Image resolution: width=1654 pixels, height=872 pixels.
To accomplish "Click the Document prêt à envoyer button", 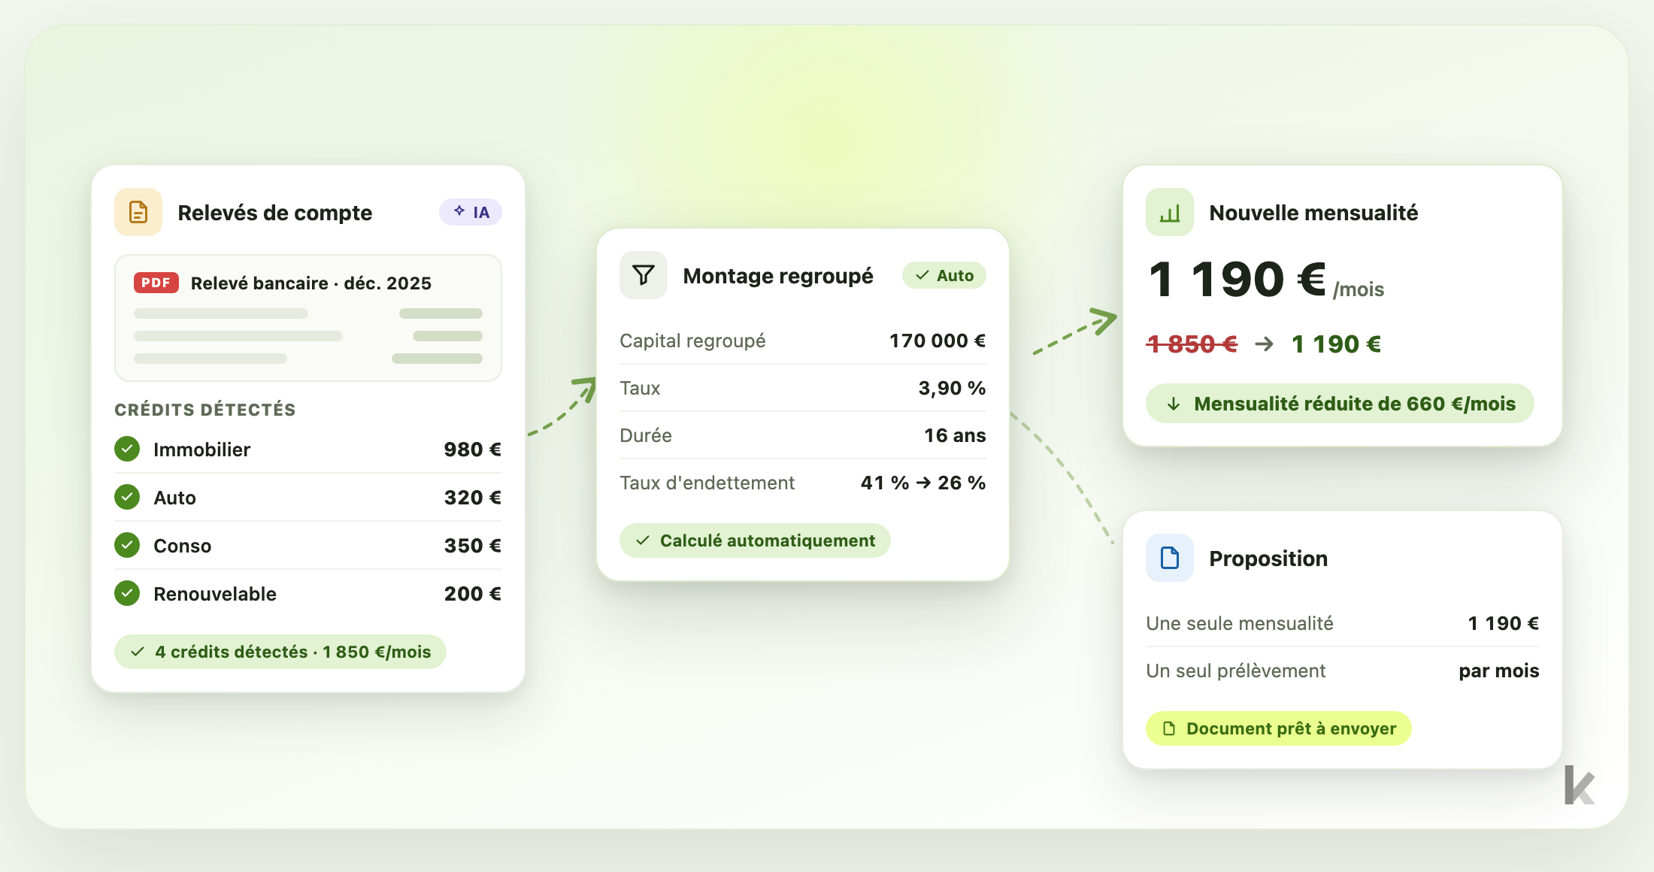I will 1279,728.
